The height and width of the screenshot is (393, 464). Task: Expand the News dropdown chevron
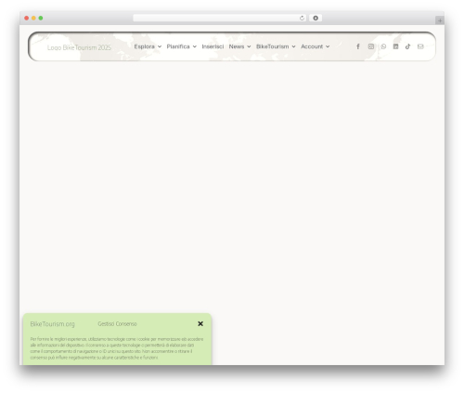coord(249,46)
